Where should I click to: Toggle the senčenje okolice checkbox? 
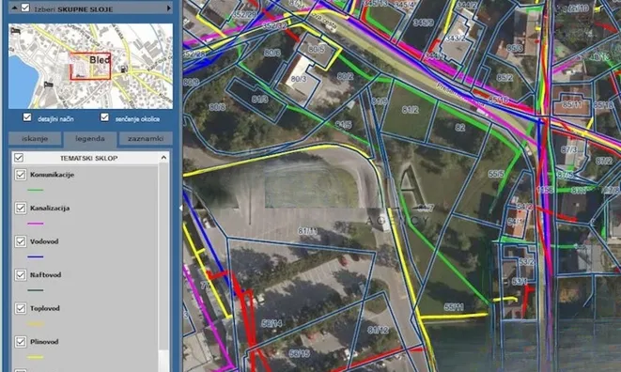104,117
